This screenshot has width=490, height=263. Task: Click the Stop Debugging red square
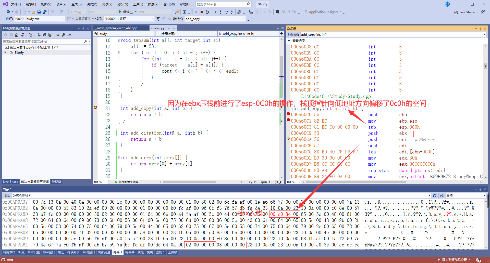pyautogui.click(x=202, y=12)
